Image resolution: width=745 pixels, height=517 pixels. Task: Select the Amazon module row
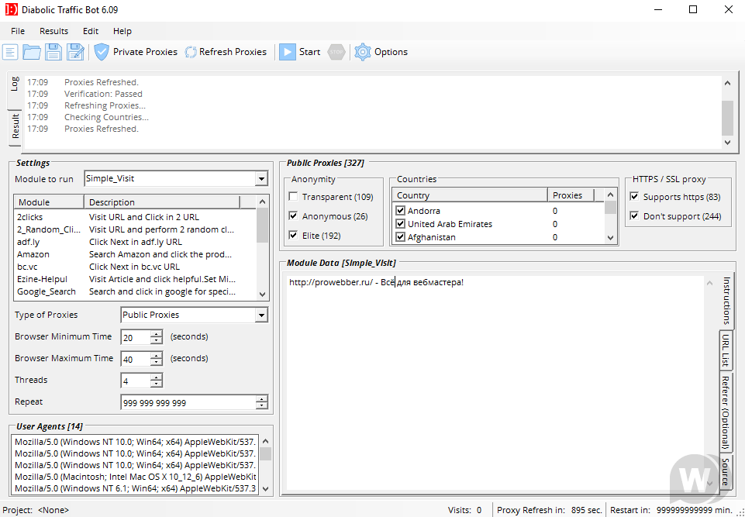135,254
